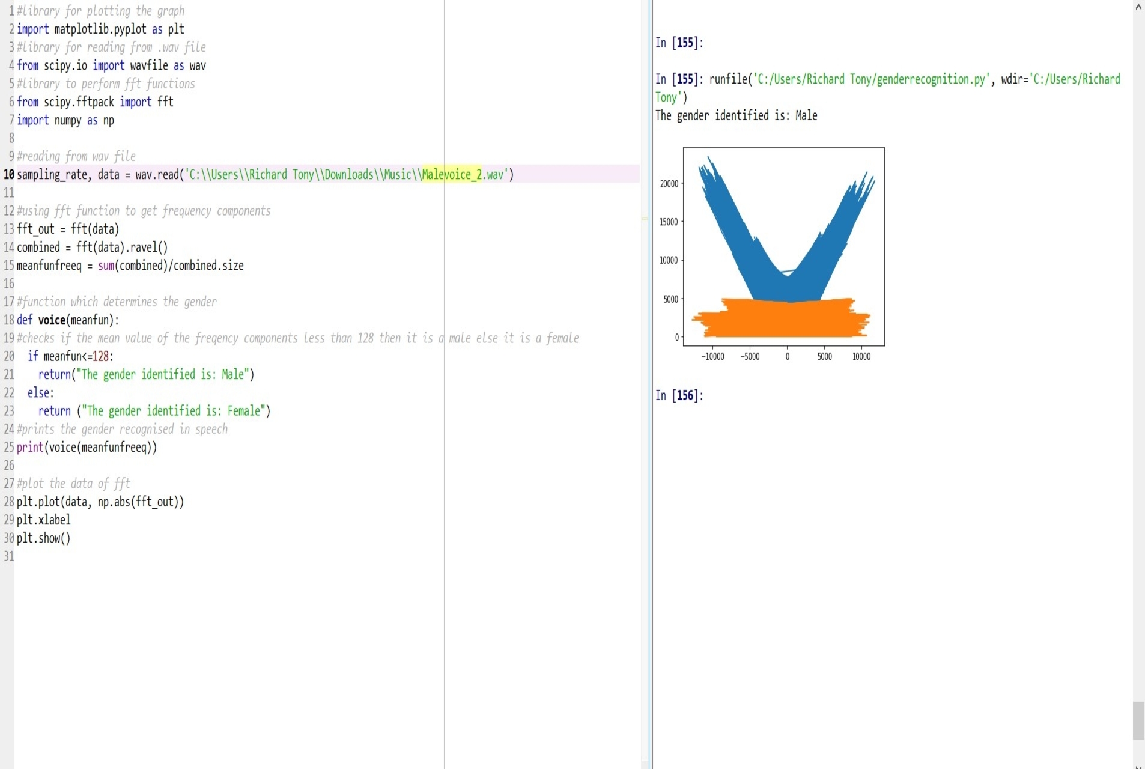Click line 4 'from scipy.io import wavfile'

[x=111, y=65]
